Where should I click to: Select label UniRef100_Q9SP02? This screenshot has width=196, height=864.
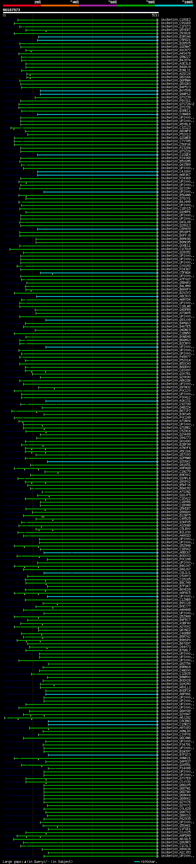click(x=176, y=481)
